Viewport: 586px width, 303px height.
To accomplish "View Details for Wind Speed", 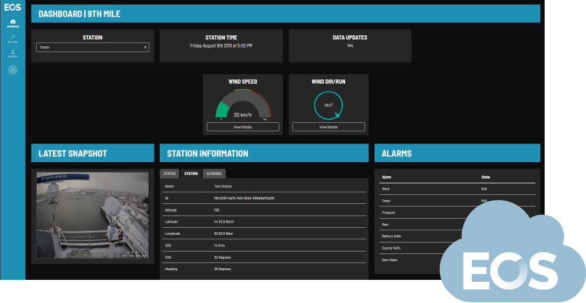I will click(243, 127).
